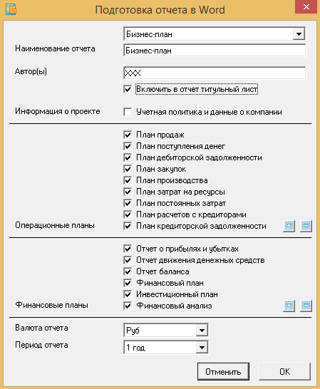Enable Учетная политика и данные о компании

(128, 112)
